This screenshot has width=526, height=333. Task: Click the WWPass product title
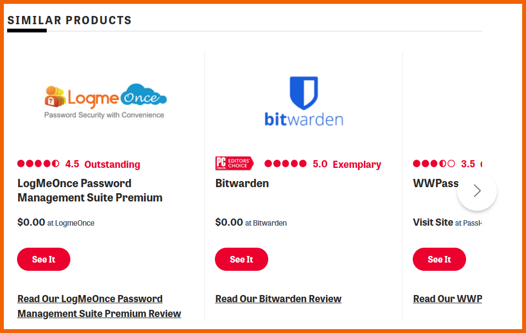(x=436, y=183)
